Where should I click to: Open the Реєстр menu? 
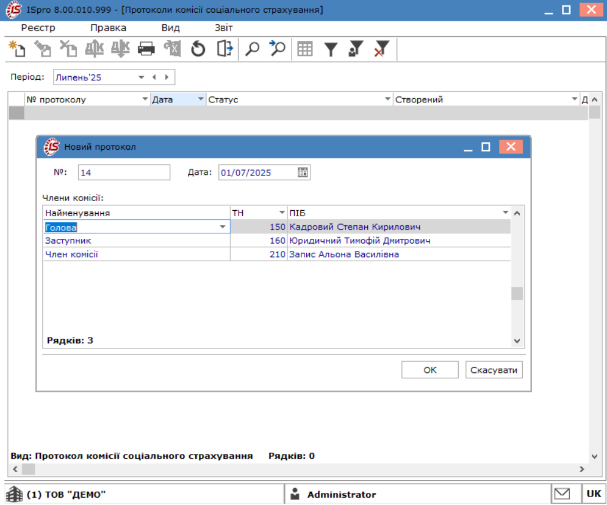[x=38, y=28]
